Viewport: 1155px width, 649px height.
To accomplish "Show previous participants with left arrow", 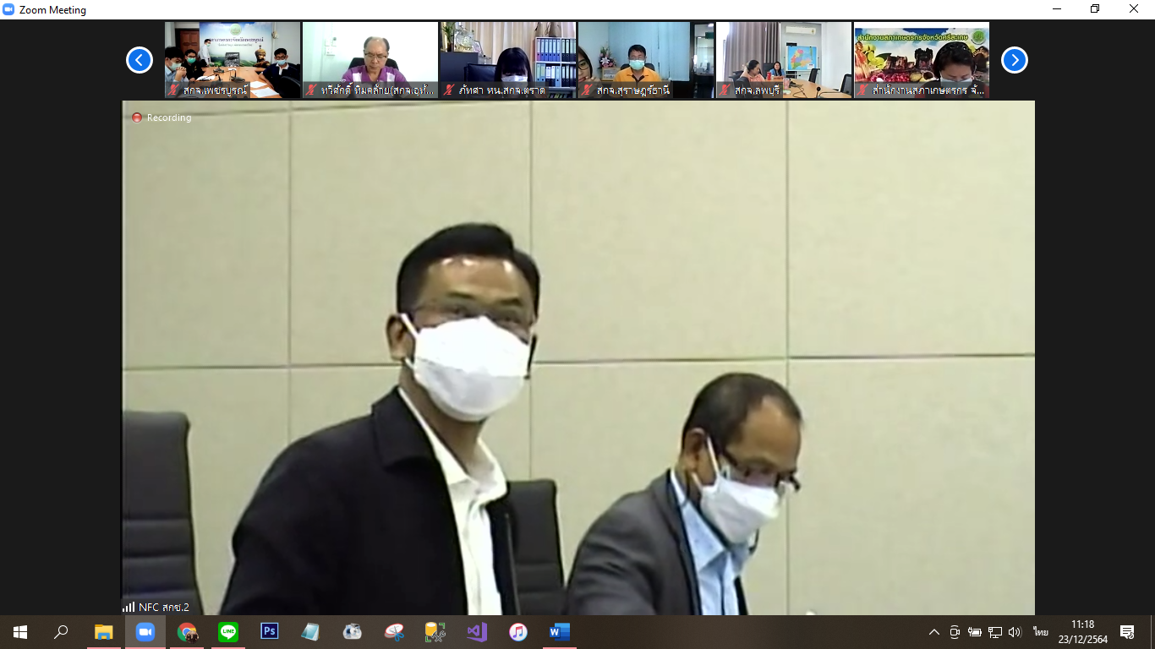I will [140, 60].
